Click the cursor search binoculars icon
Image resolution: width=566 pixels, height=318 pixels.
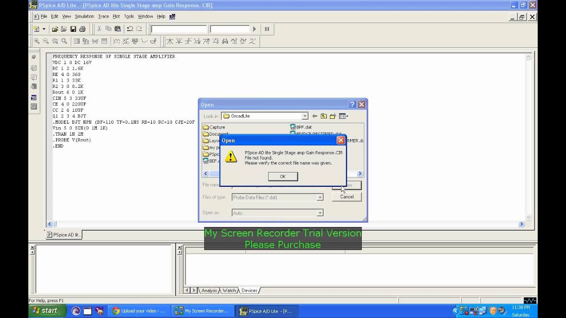click(225, 42)
